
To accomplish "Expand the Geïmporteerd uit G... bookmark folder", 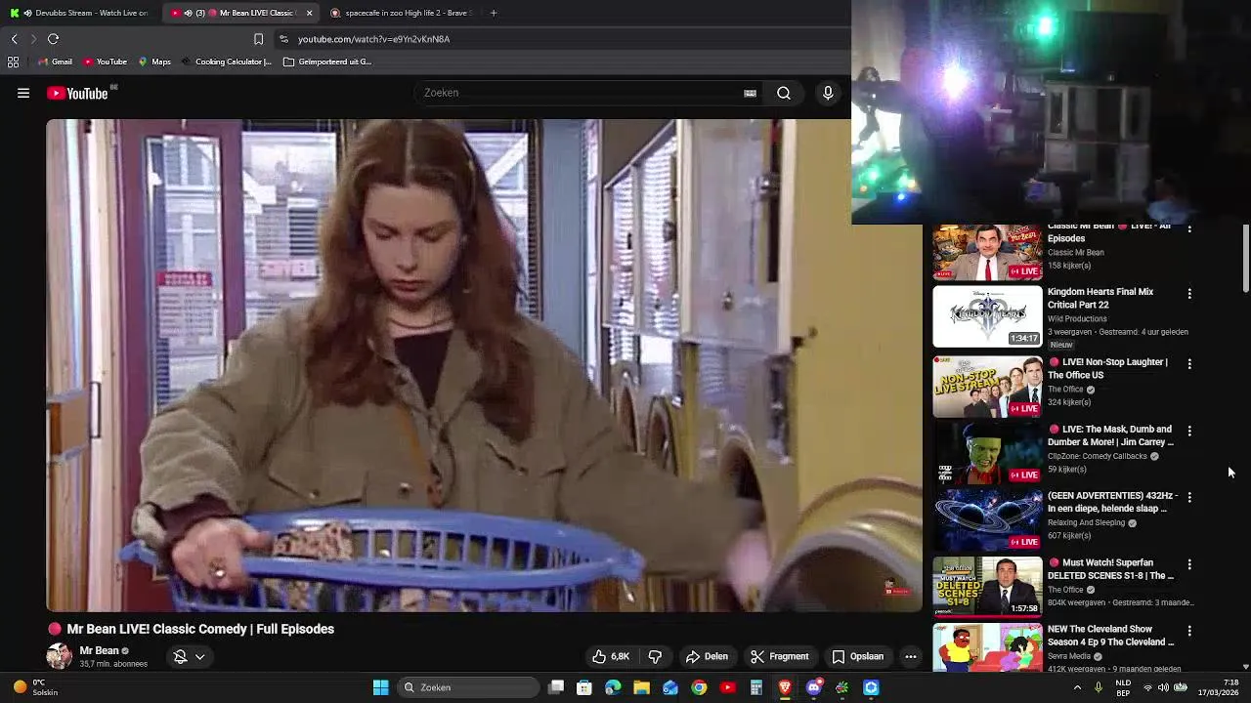I will (327, 62).
